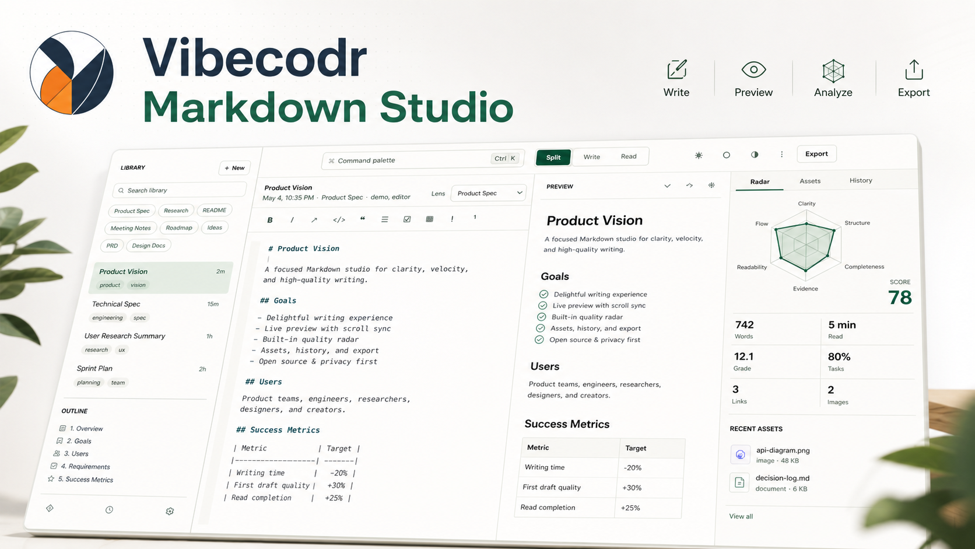Insert a callout with the exclamation icon
975x549 pixels.
pos(452,219)
